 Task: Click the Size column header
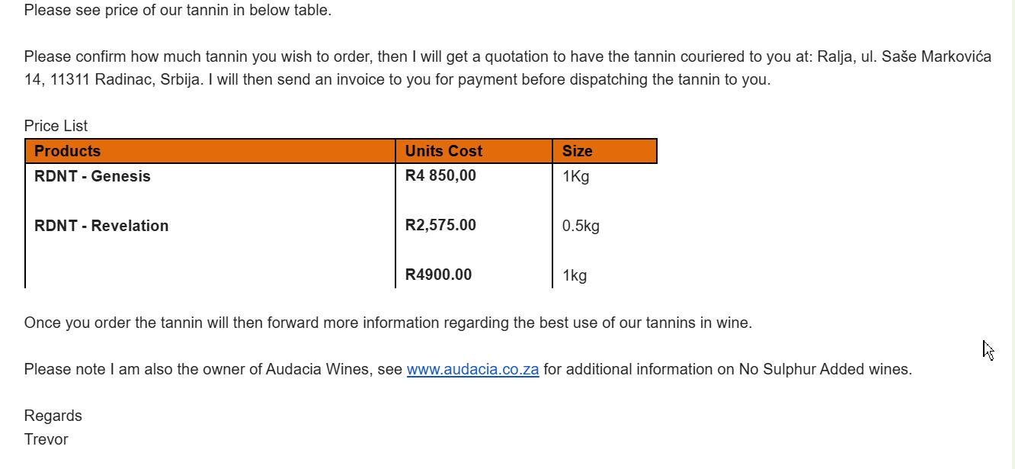[x=605, y=151]
